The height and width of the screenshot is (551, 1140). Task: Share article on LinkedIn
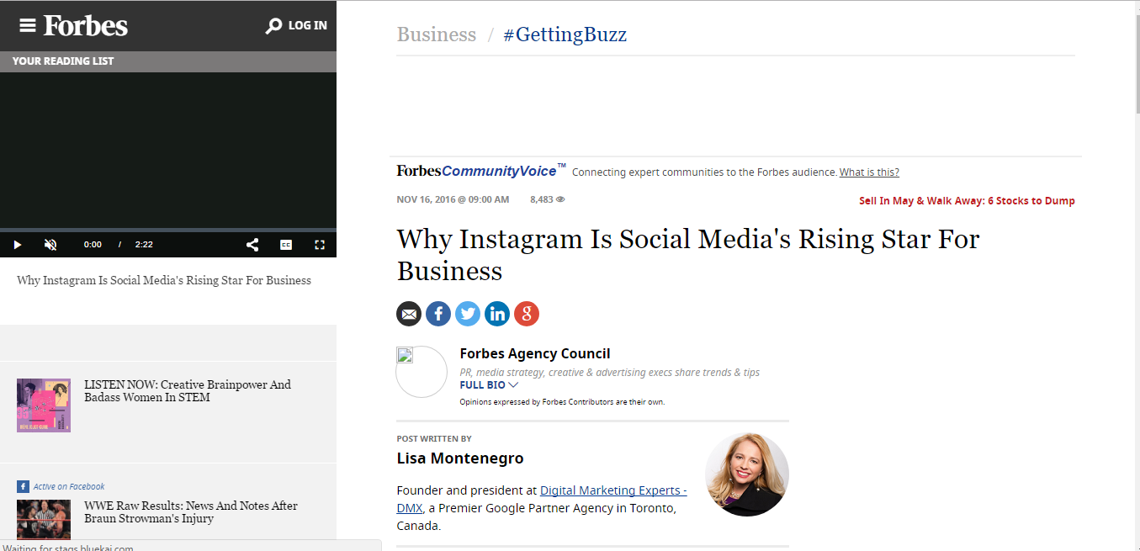pos(497,314)
